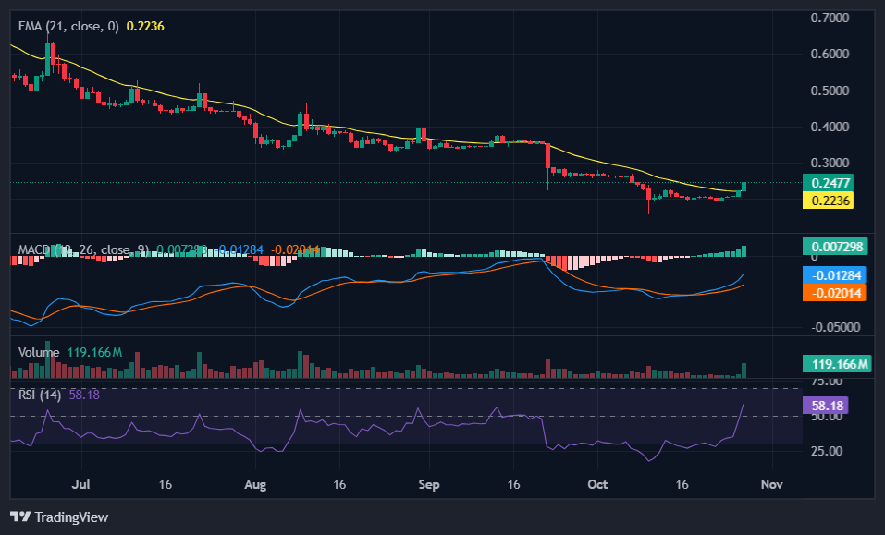This screenshot has height=535, width=885.
Task: Click the TradingView logo
Action: [59, 517]
